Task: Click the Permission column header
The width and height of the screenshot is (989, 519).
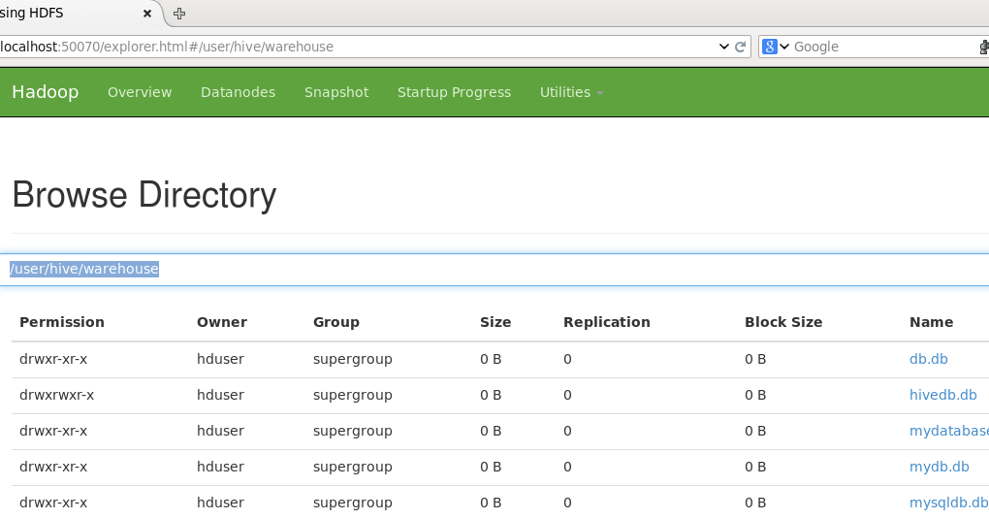Action: click(62, 322)
